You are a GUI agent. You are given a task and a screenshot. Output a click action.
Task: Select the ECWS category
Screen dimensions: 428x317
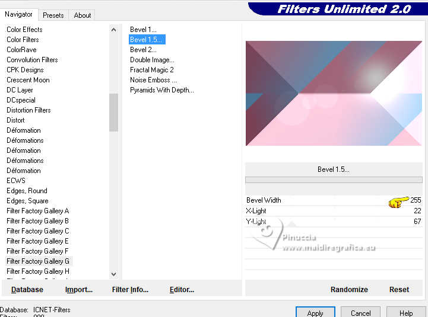pos(16,181)
